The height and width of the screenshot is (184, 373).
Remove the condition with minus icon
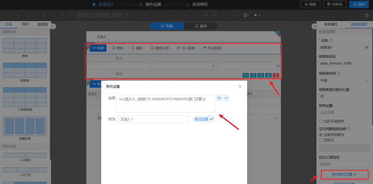tap(226, 98)
